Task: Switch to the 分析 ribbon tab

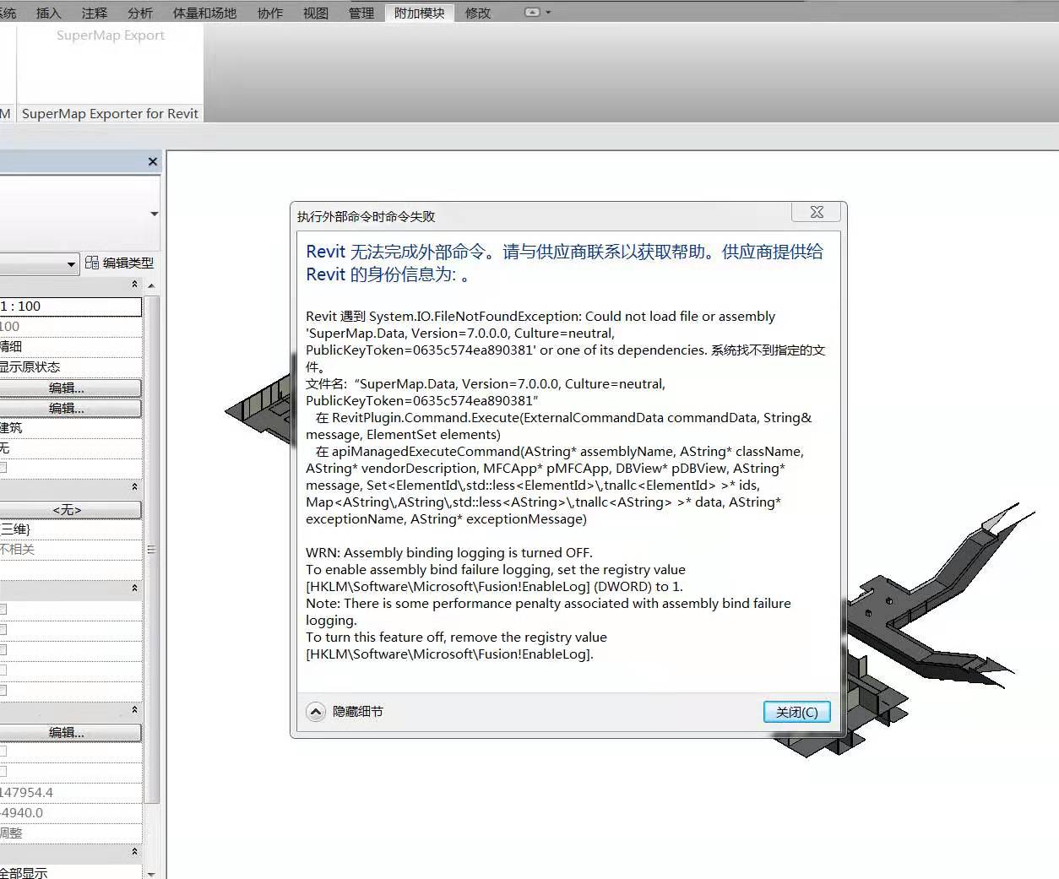Action: (x=140, y=13)
